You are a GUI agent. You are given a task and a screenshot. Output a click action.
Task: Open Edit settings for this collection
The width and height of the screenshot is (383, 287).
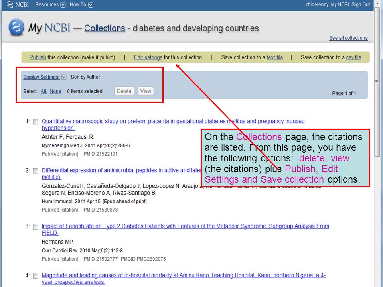148,57
